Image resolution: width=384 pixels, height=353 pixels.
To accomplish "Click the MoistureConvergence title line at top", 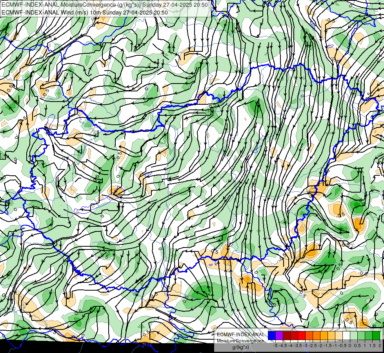I will pos(105,4).
